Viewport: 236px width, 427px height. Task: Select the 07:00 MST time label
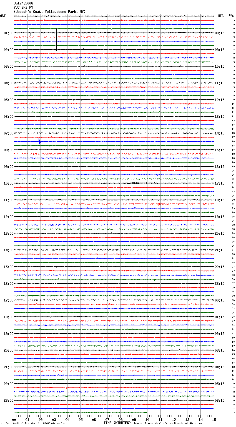pos(9,133)
